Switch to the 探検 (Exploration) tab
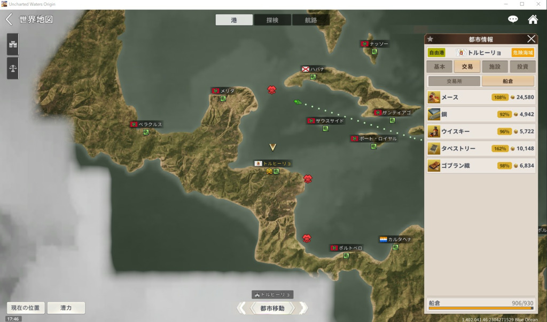The image size is (547, 322). tap(272, 20)
